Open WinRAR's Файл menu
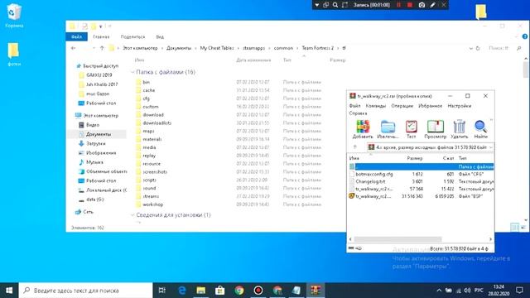The image size is (530, 298). 354,106
